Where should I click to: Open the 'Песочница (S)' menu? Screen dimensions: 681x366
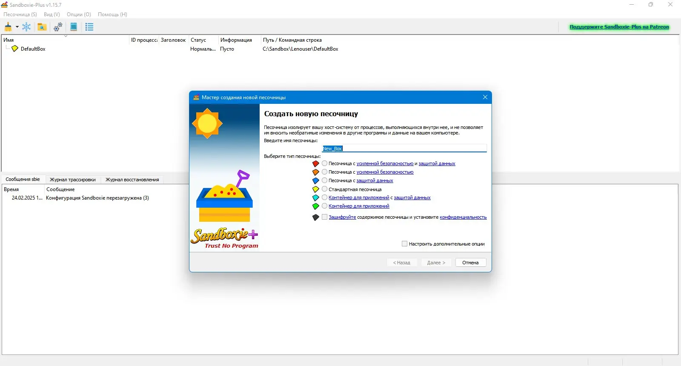tap(20, 14)
